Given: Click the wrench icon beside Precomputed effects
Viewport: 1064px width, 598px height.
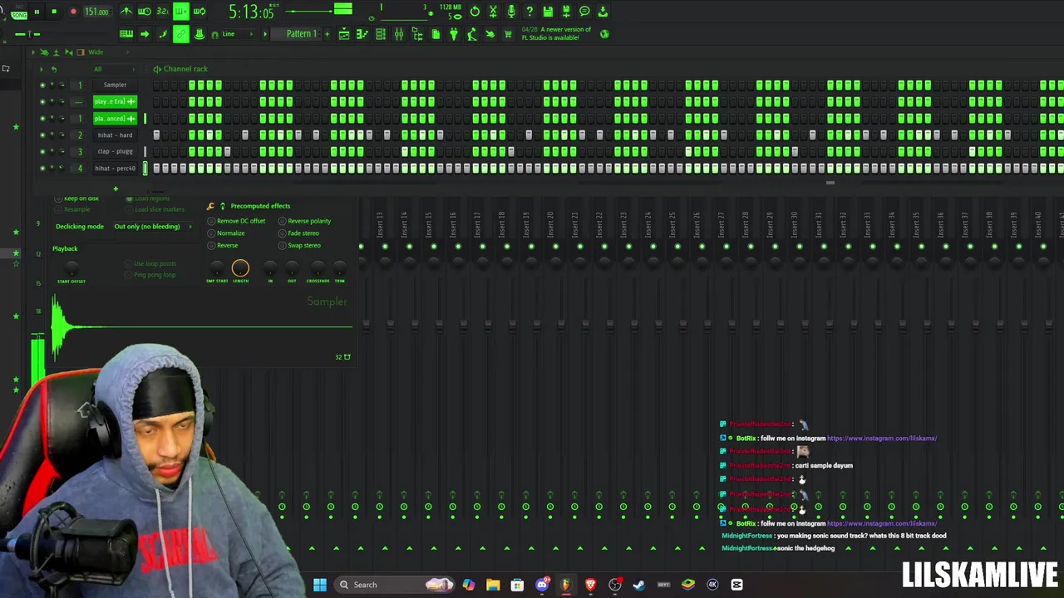Looking at the screenshot, I should 210,206.
